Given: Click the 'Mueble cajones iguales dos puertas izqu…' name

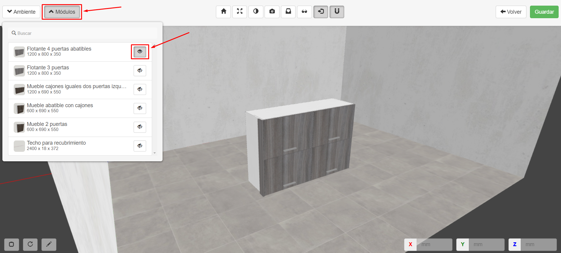Looking at the screenshot, I should pyautogui.click(x=77, y=86).
